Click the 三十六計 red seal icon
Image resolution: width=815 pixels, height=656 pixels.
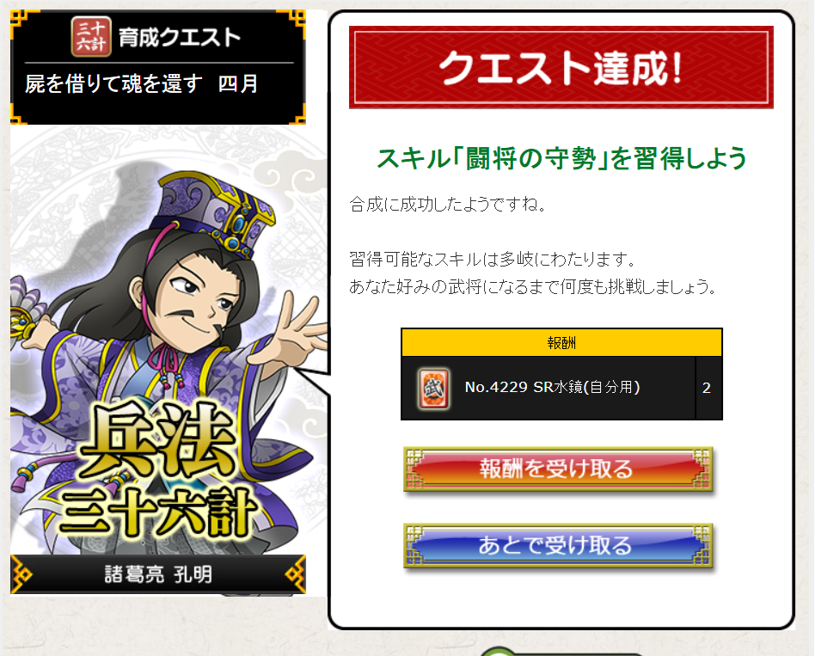click(x=91, y=36)
